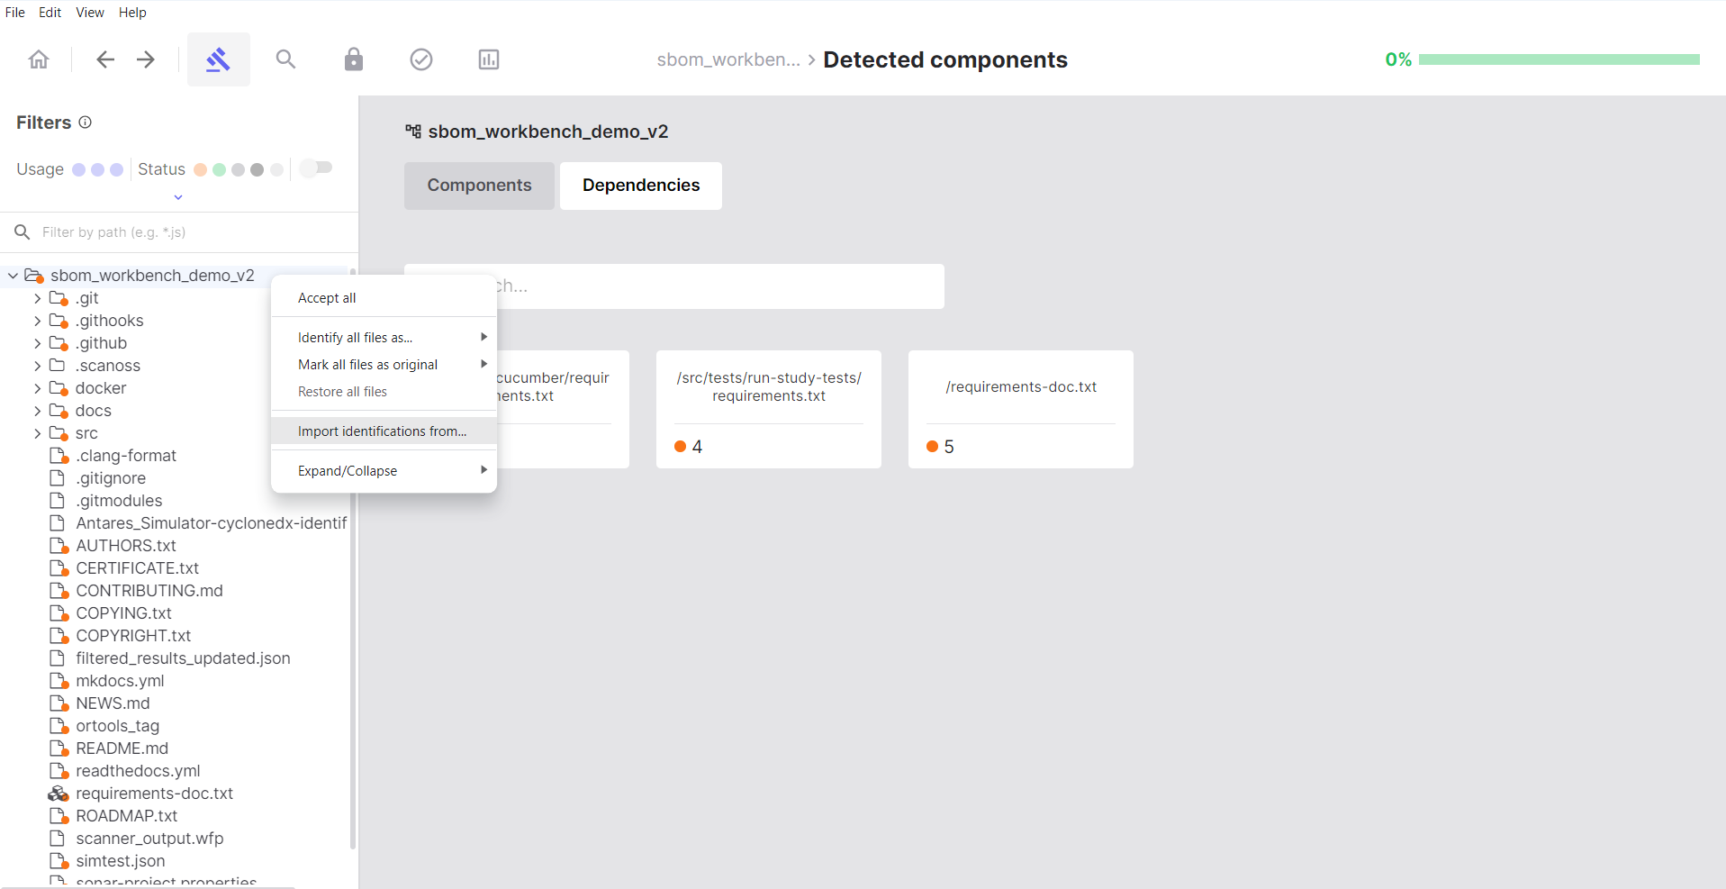Open the Expand/Collapse submenu
This screenshot has width=1726, height=889.
point(384,471)
